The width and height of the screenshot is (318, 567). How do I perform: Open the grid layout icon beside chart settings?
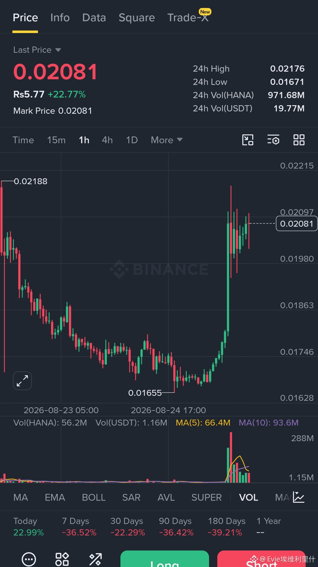coord(299,140)
